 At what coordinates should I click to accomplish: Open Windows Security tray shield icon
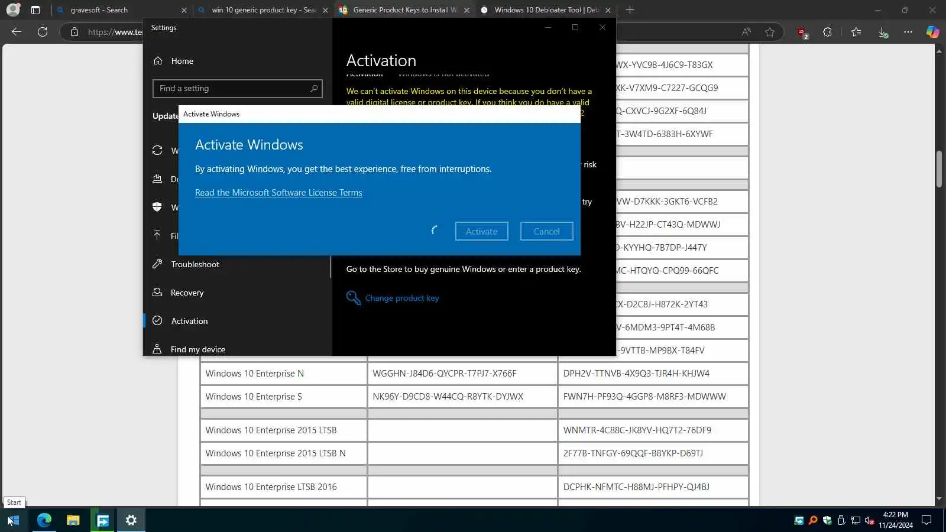coord(827,521)
